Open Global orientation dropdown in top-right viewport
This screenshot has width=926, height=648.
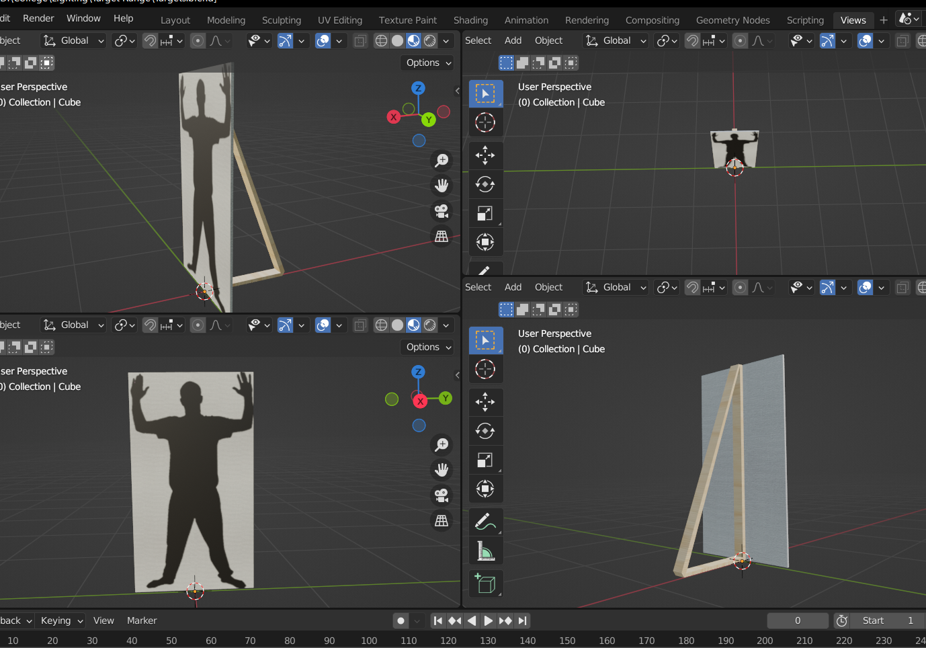pyautogui.click(x=616, y=41)
